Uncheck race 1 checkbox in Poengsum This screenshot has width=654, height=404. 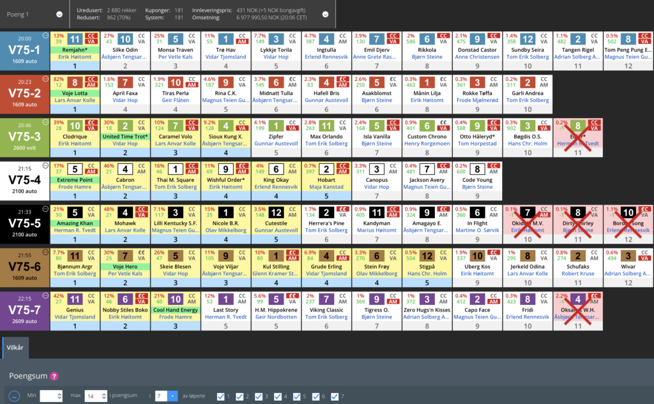coord(221,396)
